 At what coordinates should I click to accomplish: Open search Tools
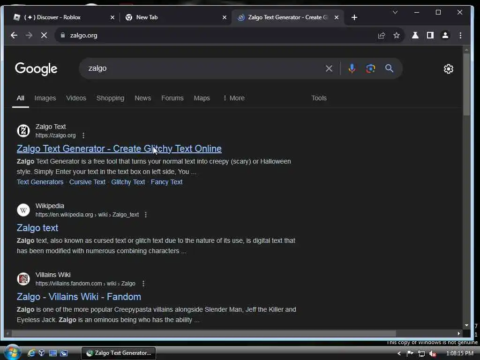coord(319,98)
